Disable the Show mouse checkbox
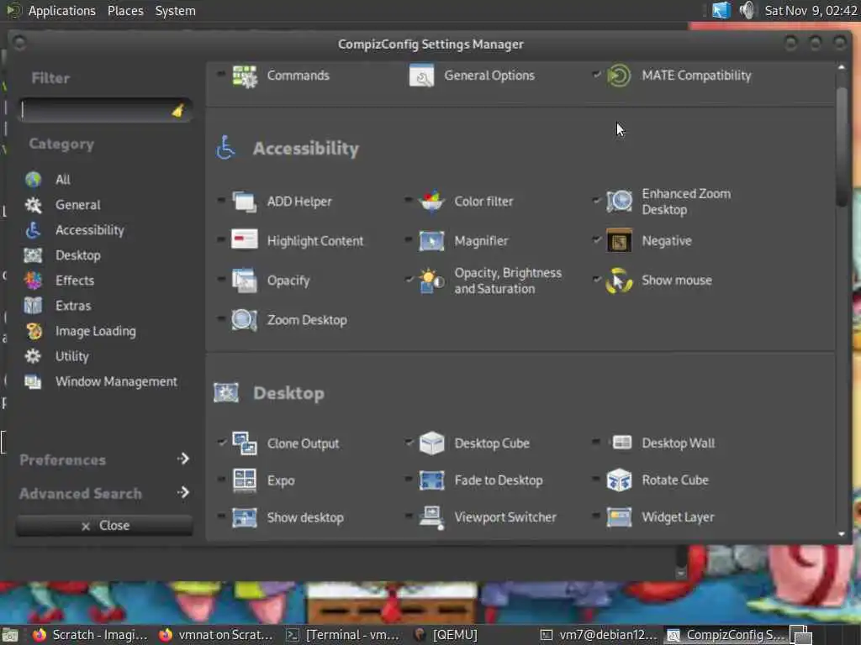 pyautogui.click(x=596, y=279)
